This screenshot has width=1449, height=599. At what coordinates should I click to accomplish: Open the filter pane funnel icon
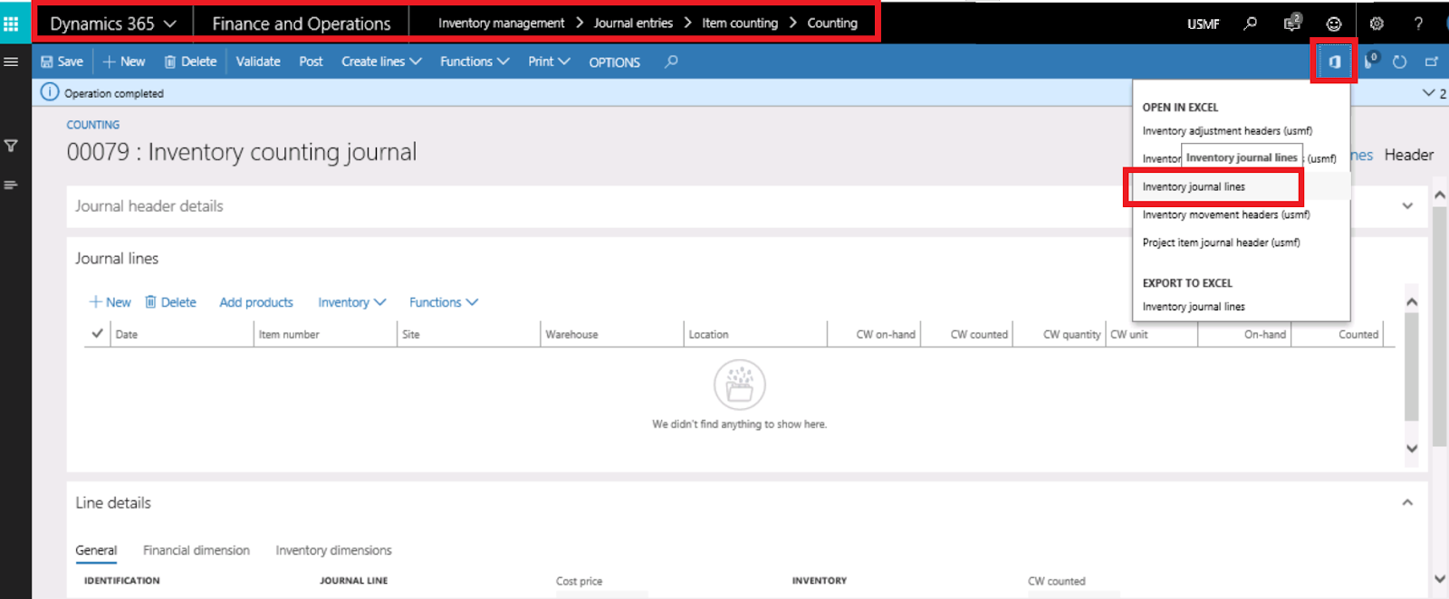pos(11,146)
